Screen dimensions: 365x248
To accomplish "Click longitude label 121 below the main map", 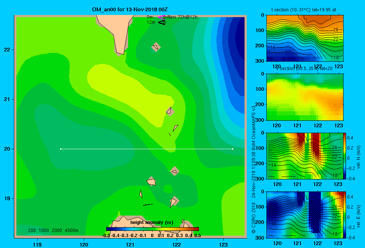I will coord(130,244).
